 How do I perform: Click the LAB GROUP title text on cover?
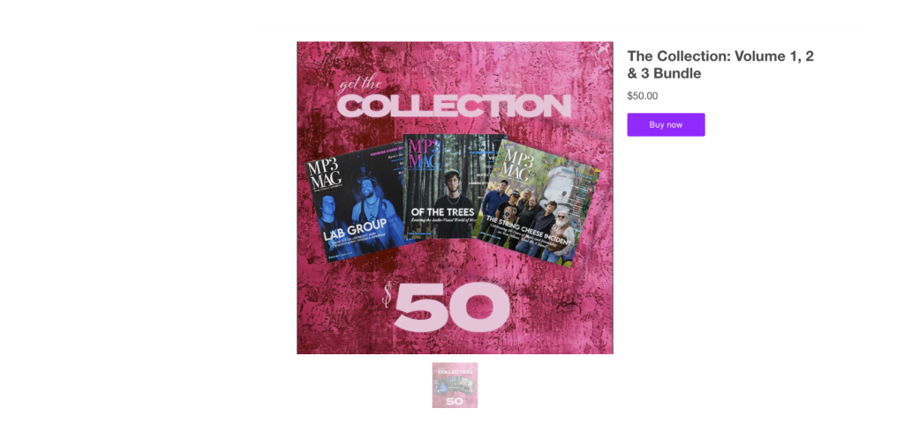click(355, 233)
